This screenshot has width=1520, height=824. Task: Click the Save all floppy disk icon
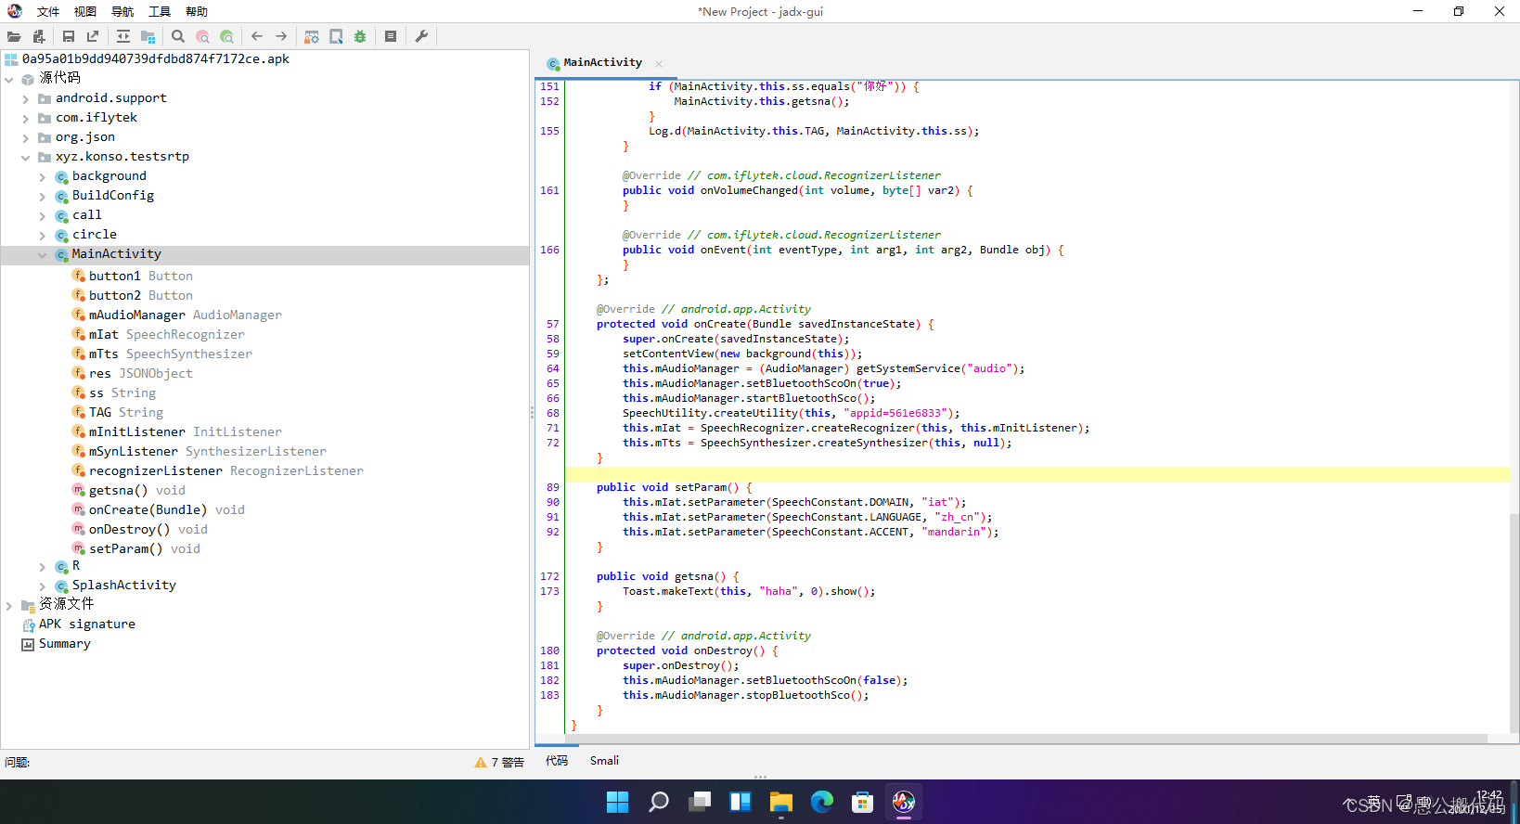click(69, 36)
